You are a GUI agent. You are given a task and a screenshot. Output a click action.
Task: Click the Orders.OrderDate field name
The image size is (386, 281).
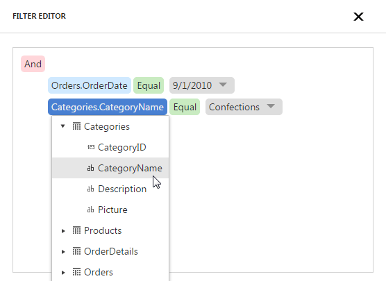90,85
